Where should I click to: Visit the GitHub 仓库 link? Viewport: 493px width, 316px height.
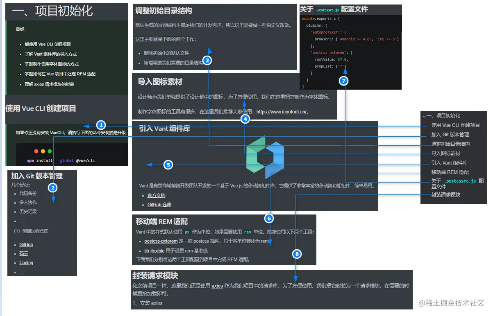(159, 205)
